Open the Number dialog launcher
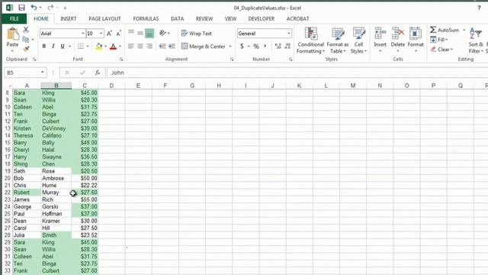This screenshot has width=488, height=275. pos(291,60)
